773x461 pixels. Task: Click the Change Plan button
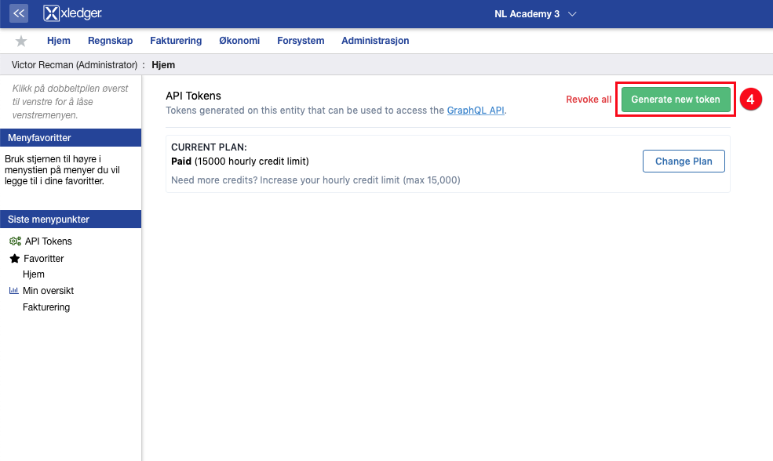pos(684,162)
